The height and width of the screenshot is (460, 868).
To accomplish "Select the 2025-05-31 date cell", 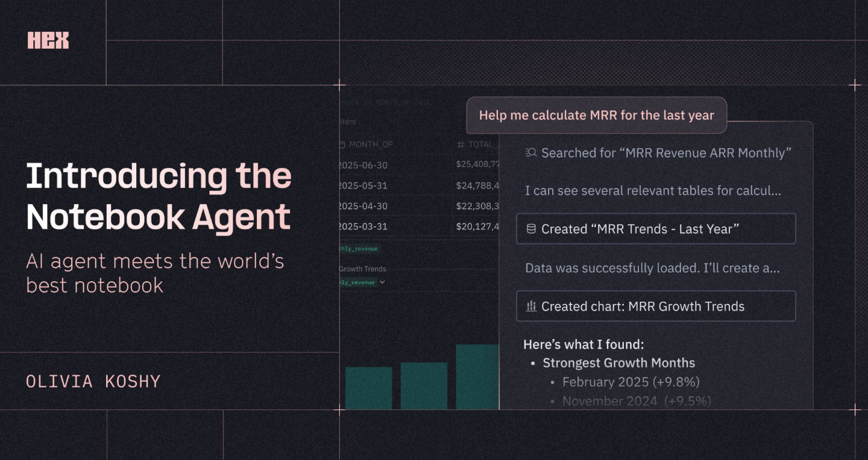I will pyautogui.click(x=363, y=185).
